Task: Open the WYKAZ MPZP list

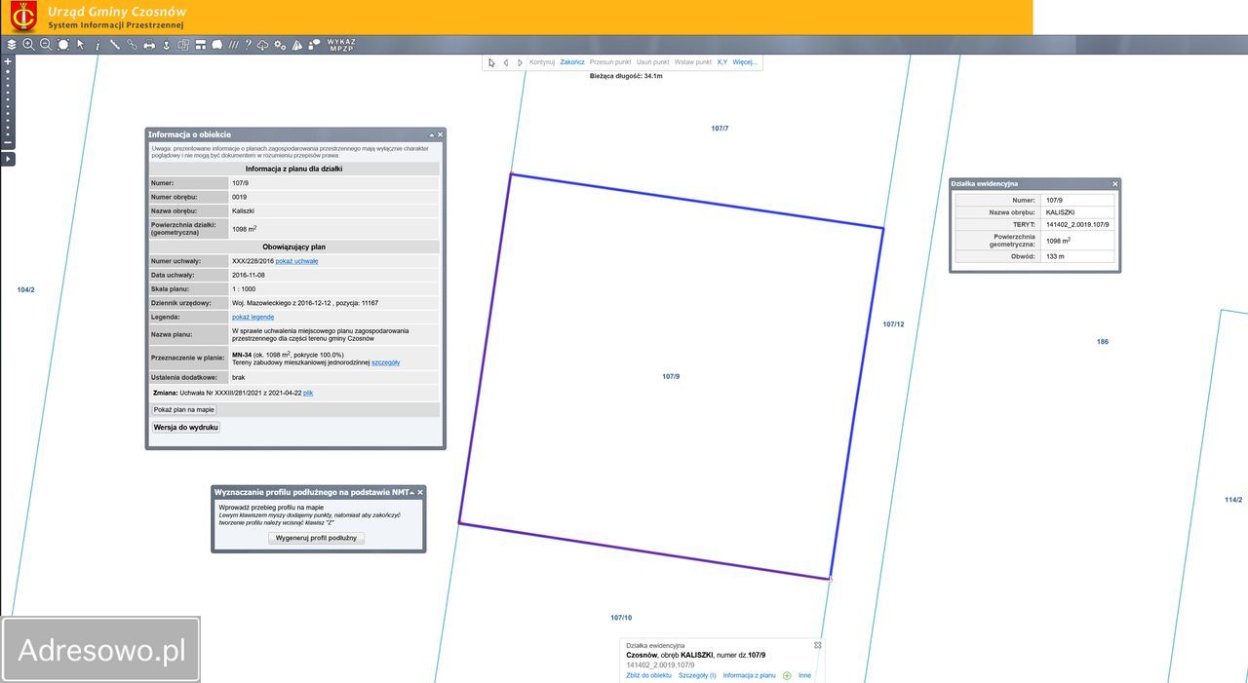Action: pyautogui.click(x=341, y=45)
